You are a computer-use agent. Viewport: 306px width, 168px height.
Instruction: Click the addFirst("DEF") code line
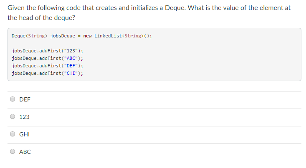47,66
